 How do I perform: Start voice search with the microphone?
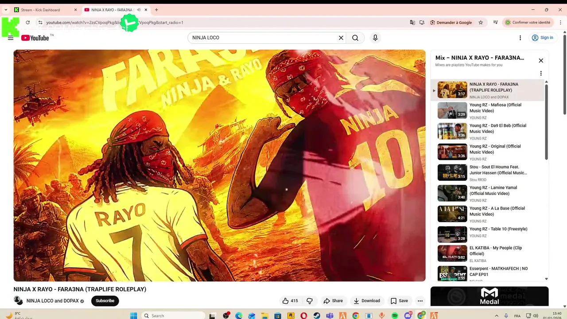click(x=375, y=38)
